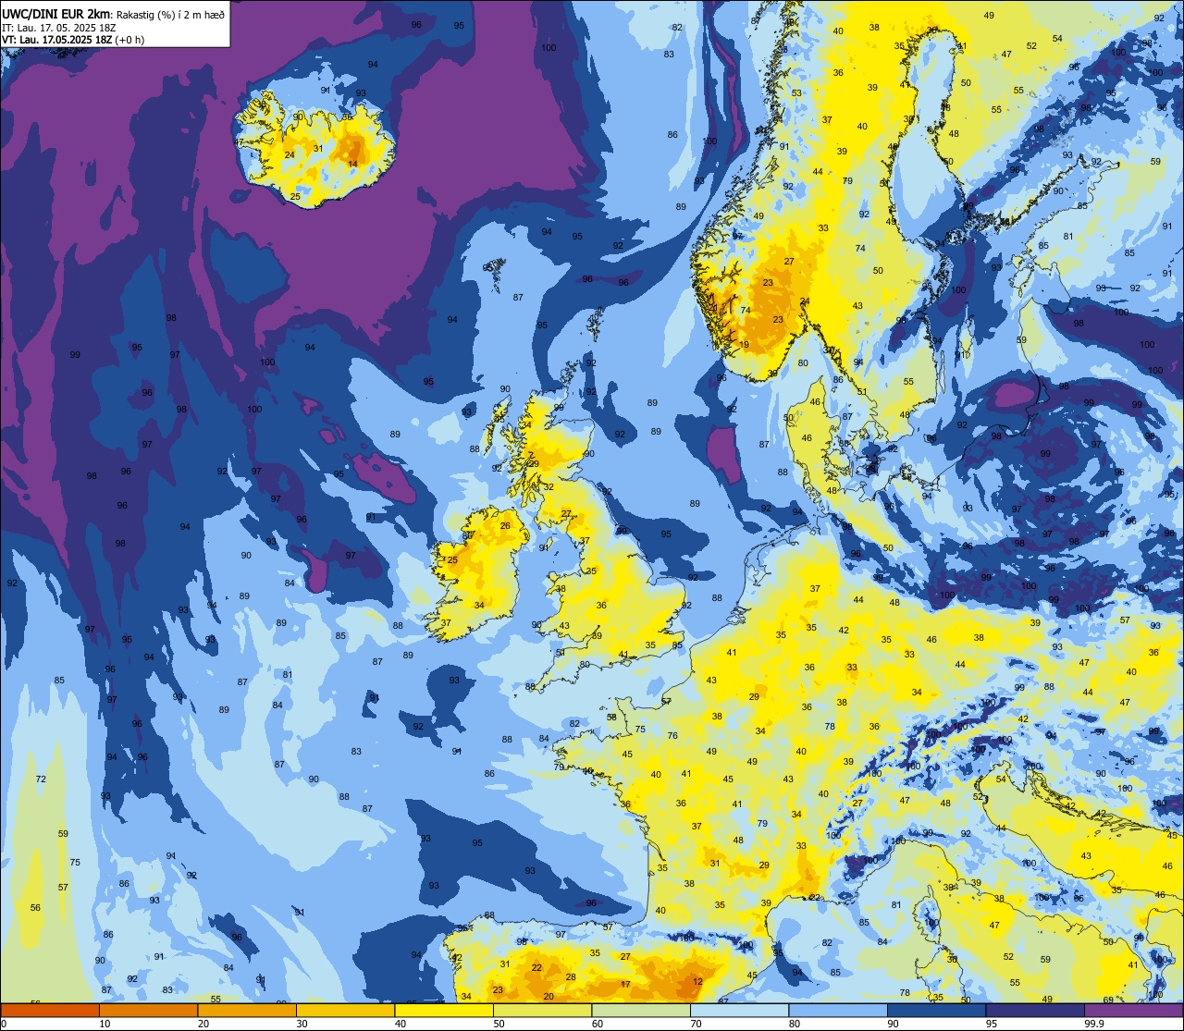Image resolution: width=1184 pixels, height=1031 pixels.
Task: Click the legend tick label 50
Action: pyautogui.click(x=499, y=1024)
